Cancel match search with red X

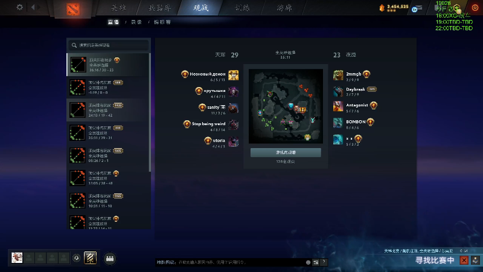pos(464,261)
